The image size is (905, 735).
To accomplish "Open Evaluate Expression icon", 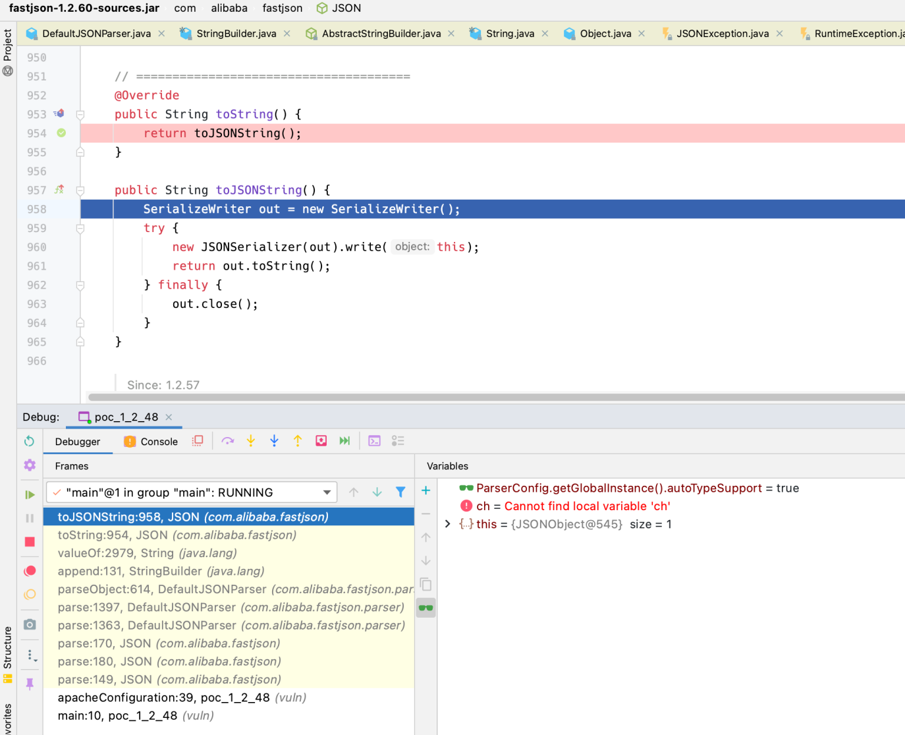I will [x=374, y=441].
